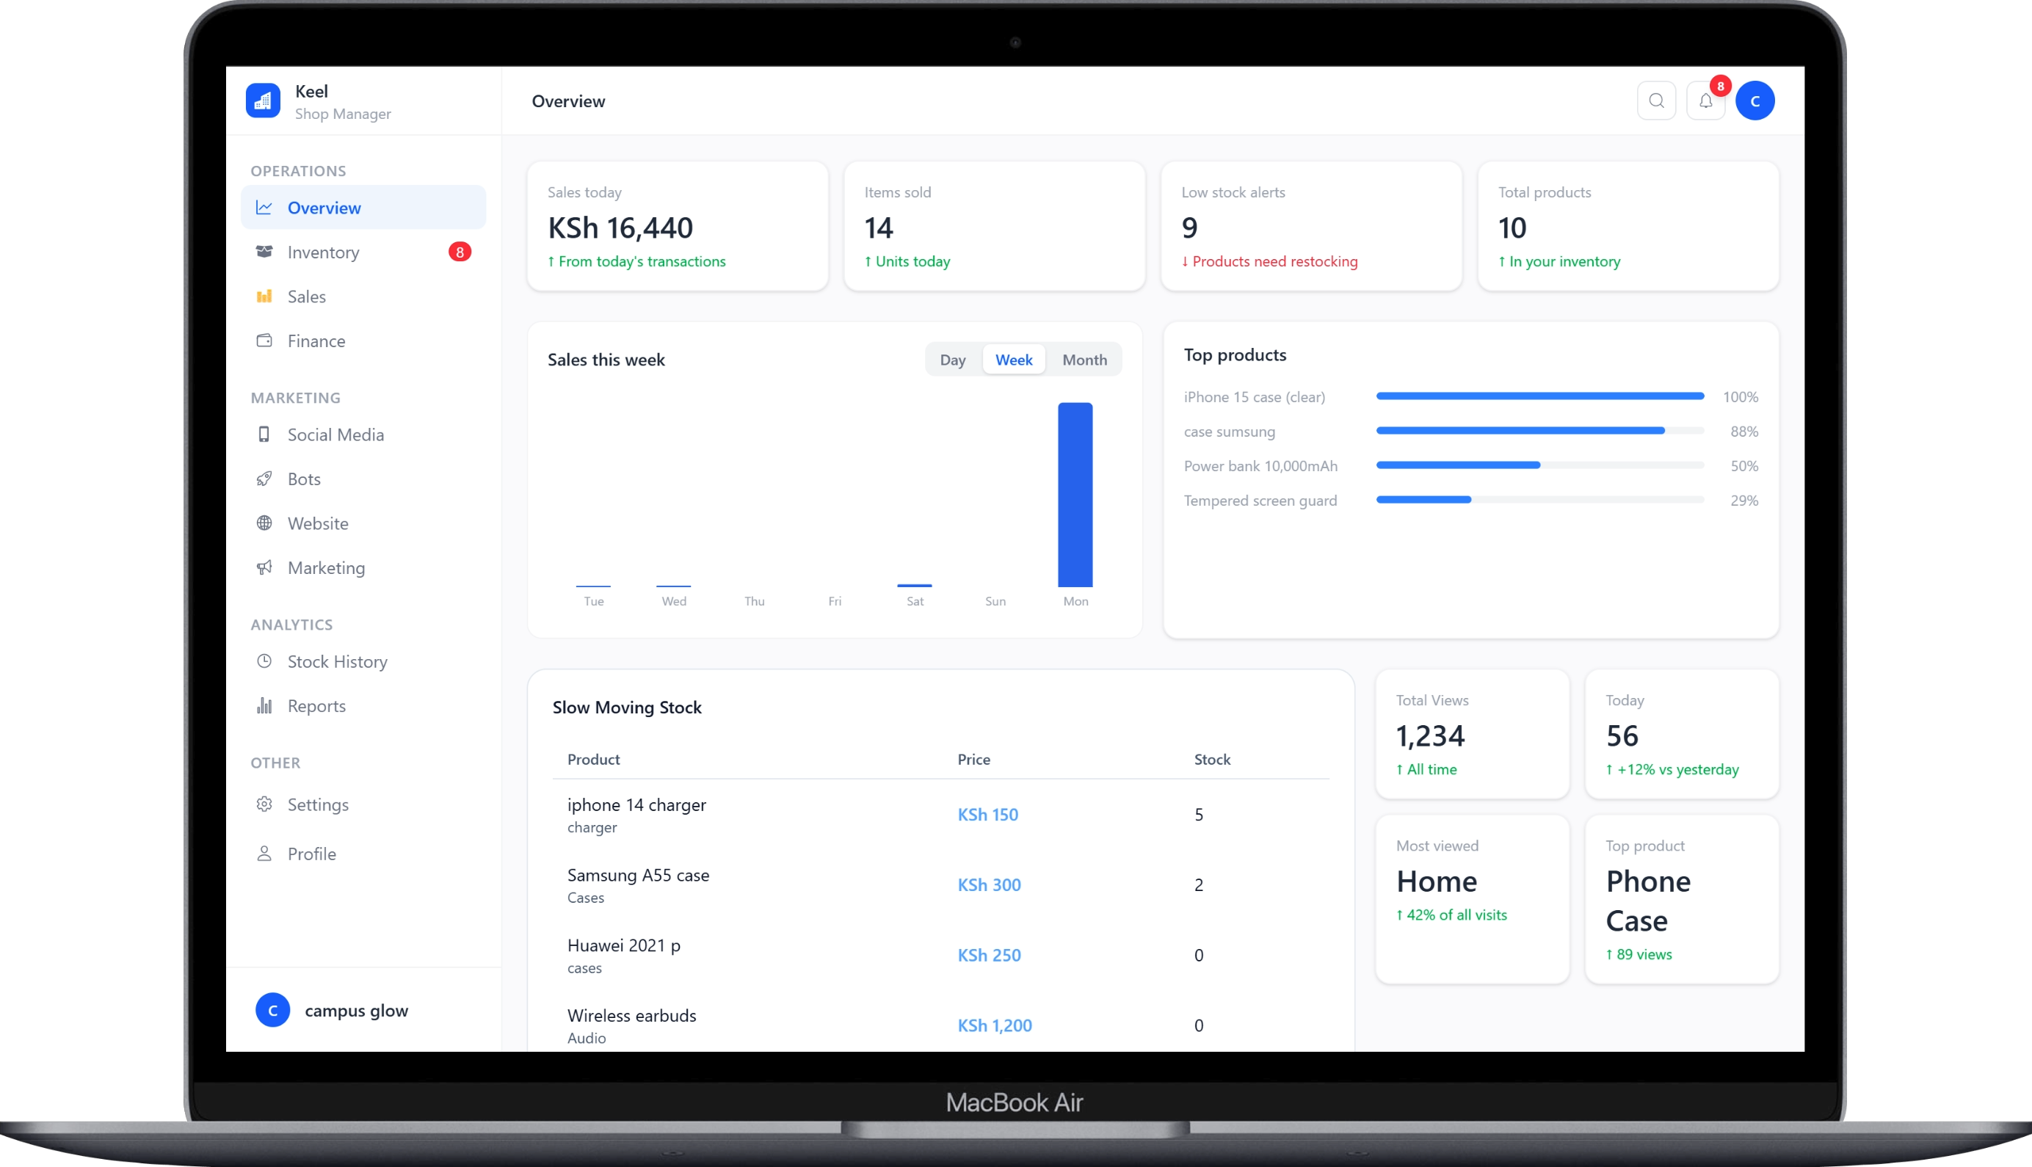Click the iphone 14 charger product name
Screen dimensions: 2032x1167
(636, 804)
